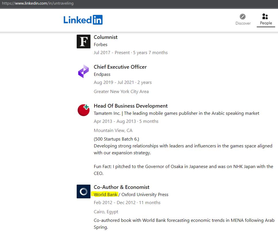Click the World Bank / Oxford logo

pyautogui.click(x=84, y=191)
